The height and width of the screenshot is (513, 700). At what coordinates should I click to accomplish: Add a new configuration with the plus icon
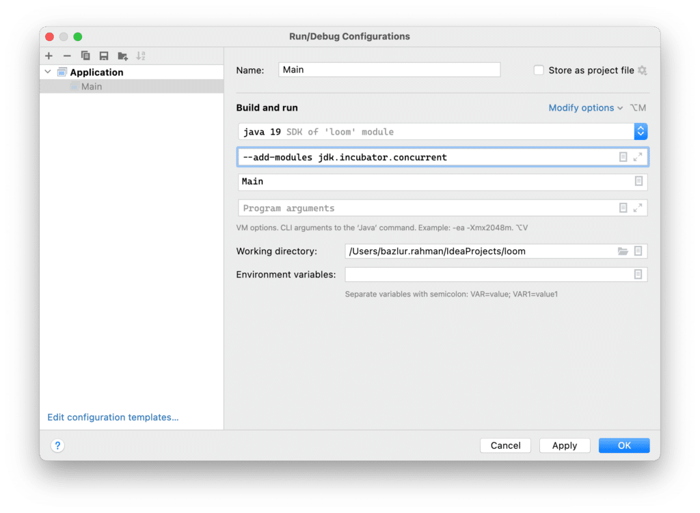pyautogui.click(x=49, y=56)
